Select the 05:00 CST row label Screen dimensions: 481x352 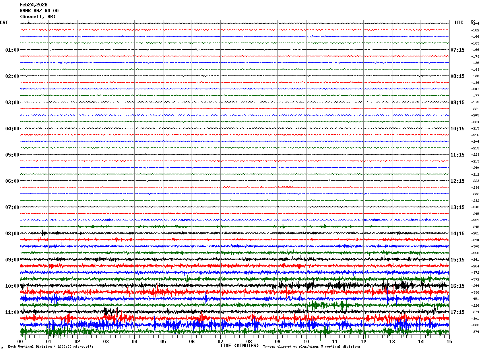(12, 155)
